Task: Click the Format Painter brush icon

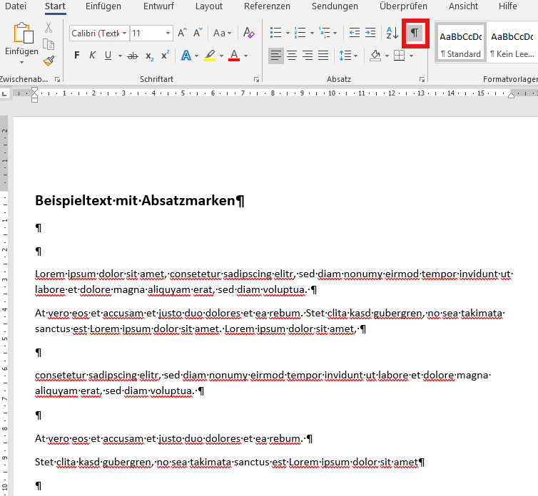Action: (49, 61)
